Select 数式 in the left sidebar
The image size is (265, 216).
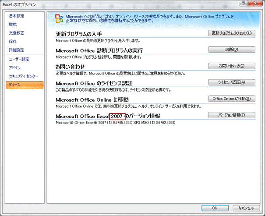point(13,25)
